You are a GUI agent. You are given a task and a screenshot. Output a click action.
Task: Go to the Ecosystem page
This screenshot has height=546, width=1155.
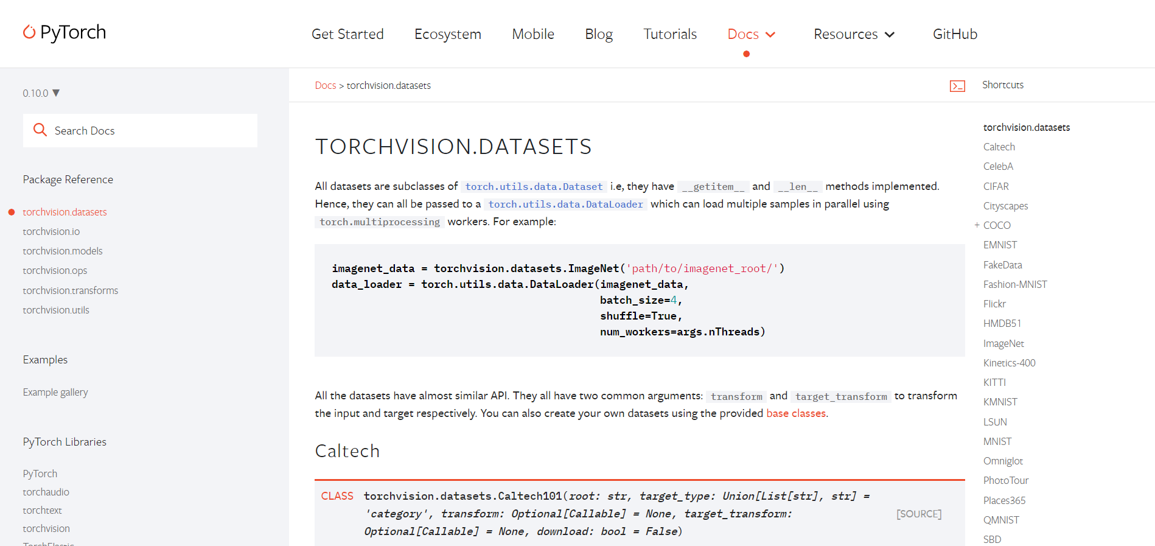coord(448,34)
